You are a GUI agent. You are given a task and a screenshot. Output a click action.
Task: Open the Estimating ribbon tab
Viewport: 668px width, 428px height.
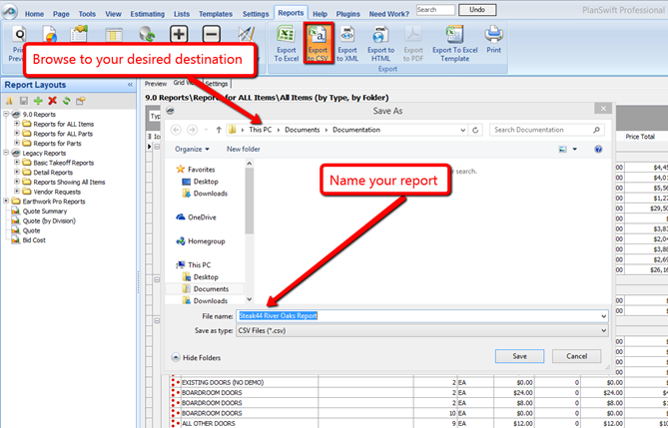coord(148,14)
